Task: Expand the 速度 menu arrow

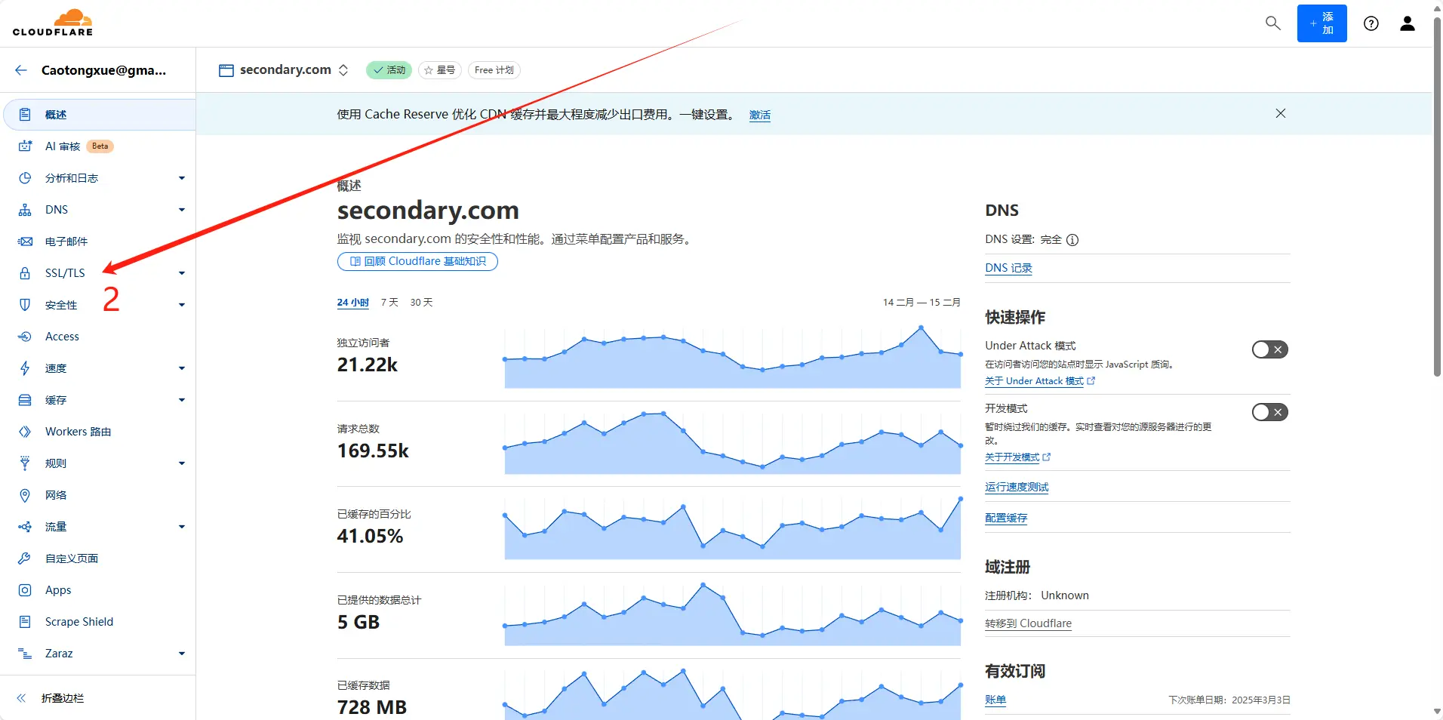Action: coord(182,368)
